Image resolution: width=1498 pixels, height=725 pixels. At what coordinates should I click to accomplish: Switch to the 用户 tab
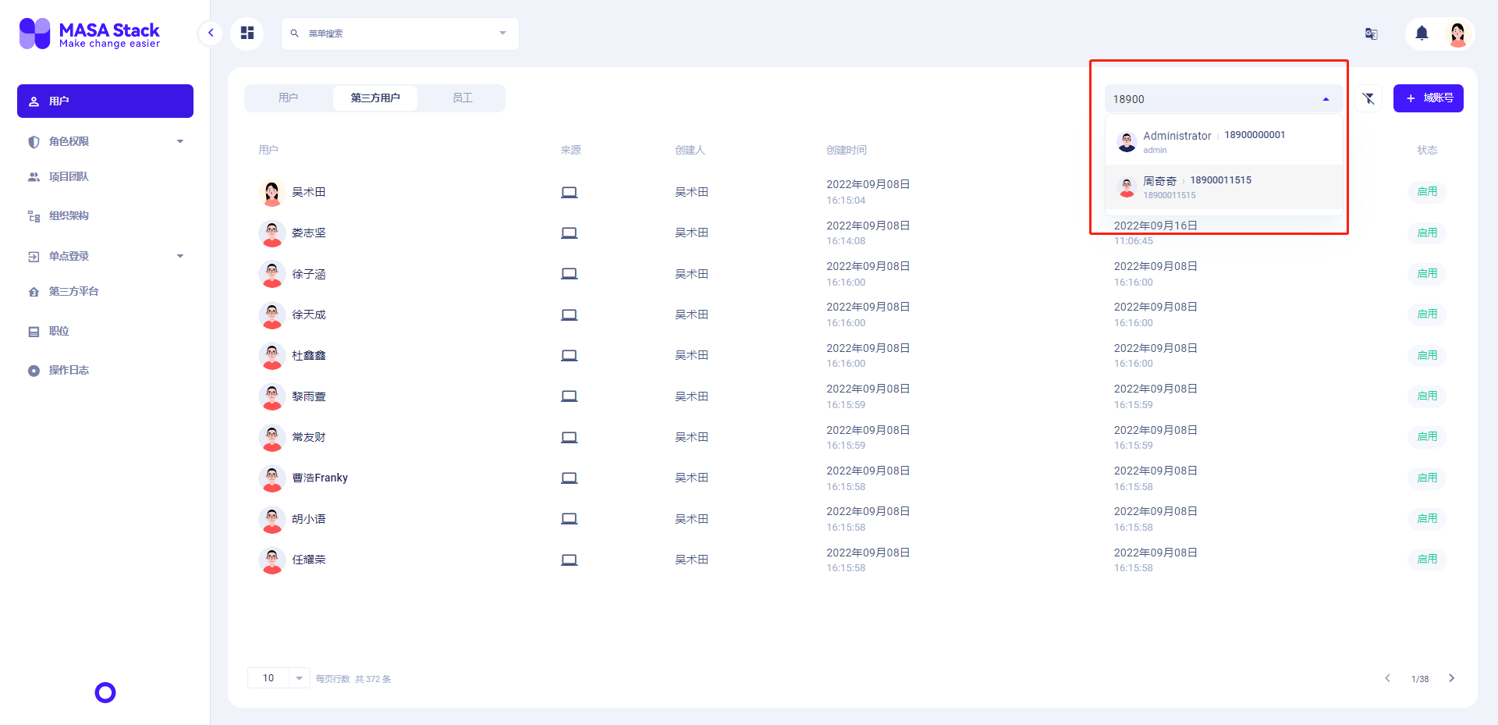289,98
